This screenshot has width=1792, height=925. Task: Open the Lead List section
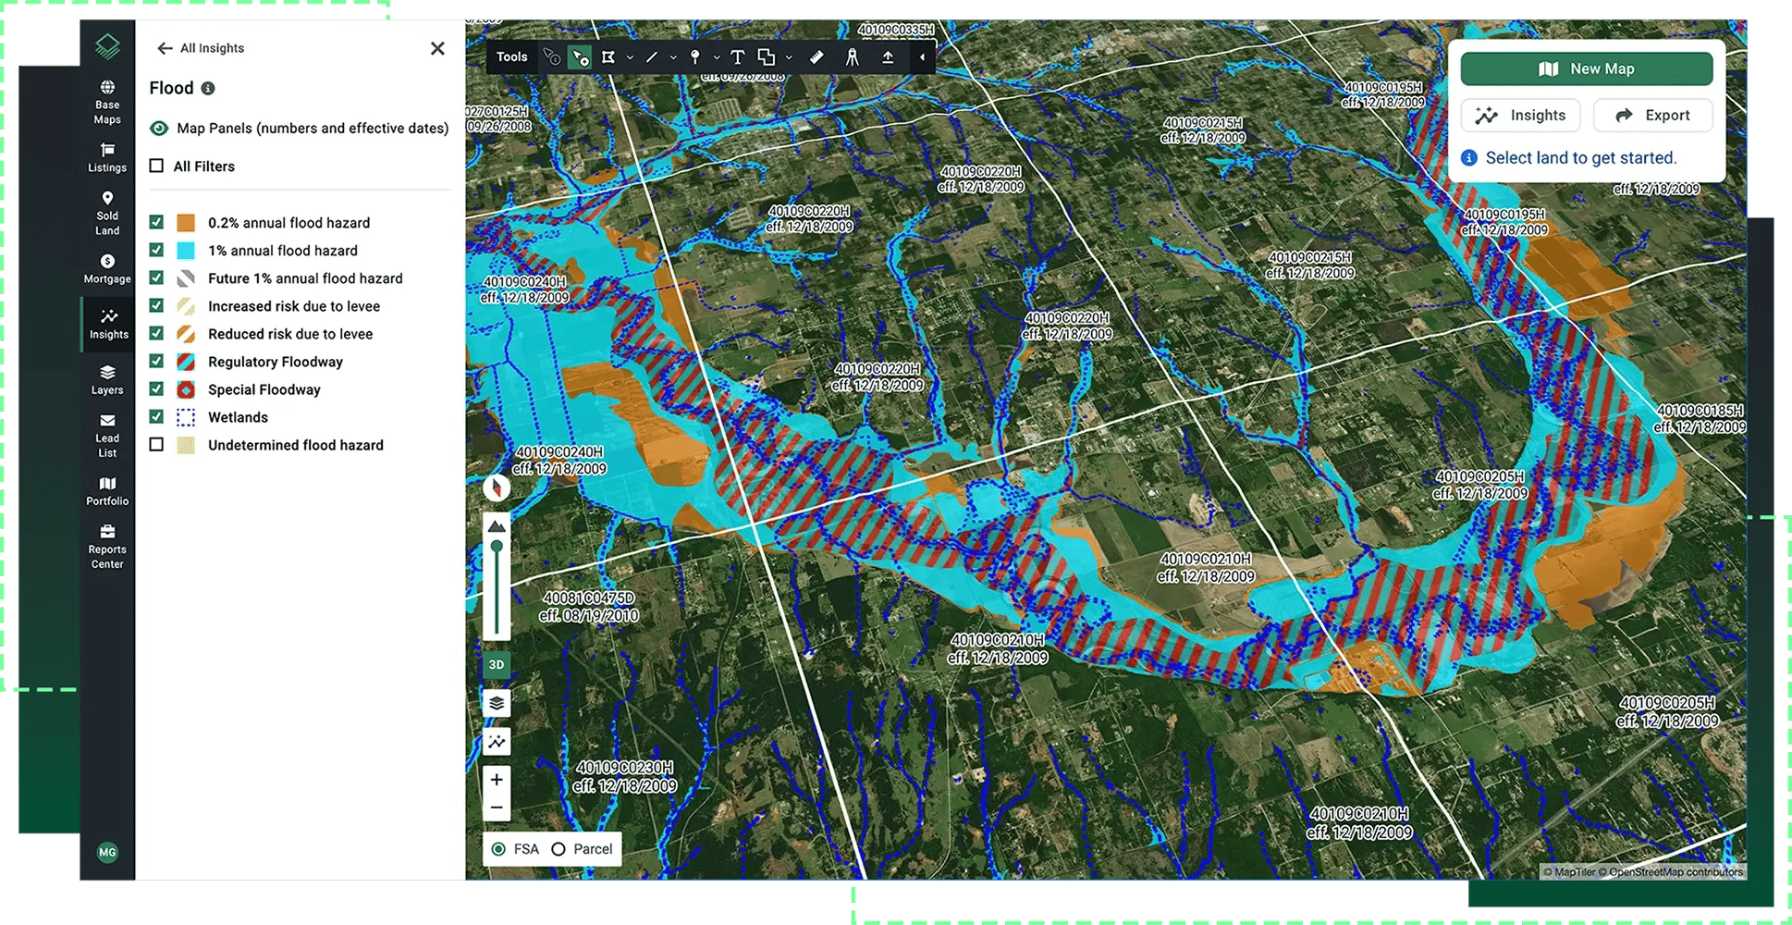click(107, 436)
